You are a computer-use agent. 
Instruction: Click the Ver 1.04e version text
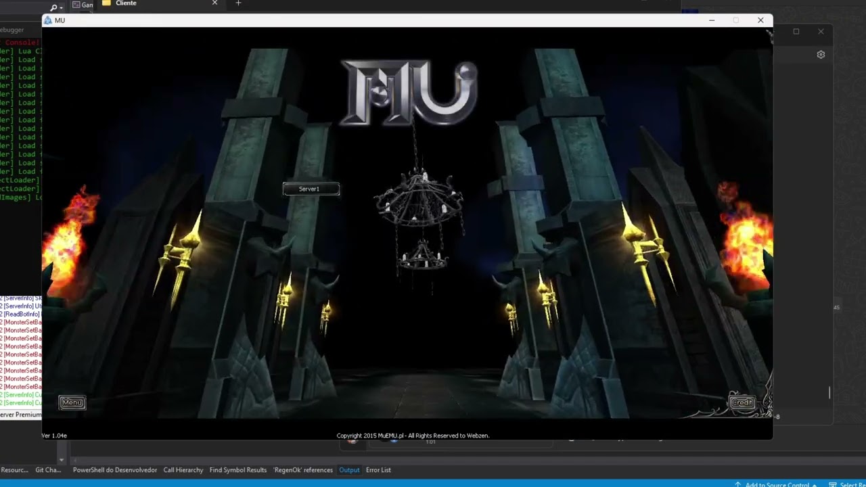(55, 436)
